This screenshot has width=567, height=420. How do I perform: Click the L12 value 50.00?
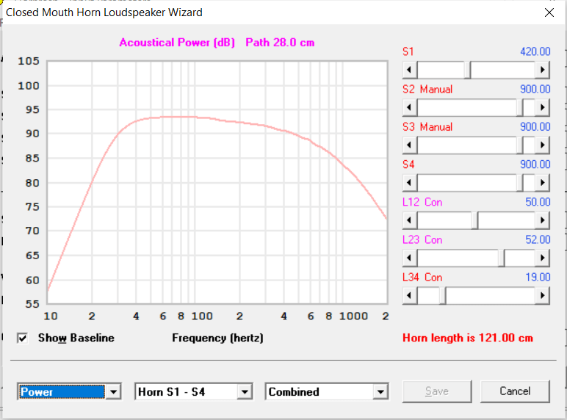point(538,202)
